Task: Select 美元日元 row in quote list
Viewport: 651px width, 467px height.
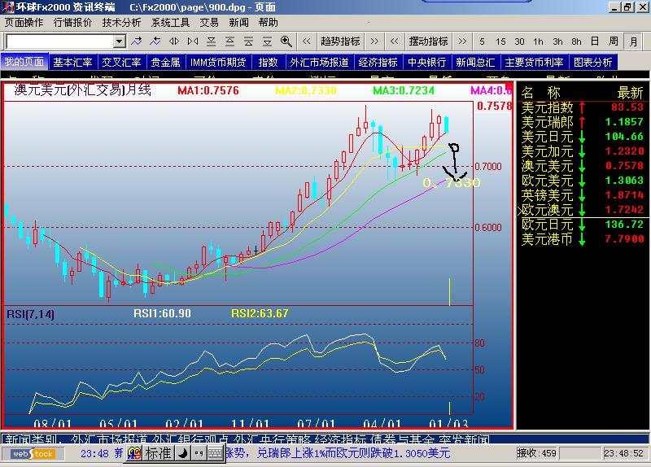Action: tap(583, 137)
